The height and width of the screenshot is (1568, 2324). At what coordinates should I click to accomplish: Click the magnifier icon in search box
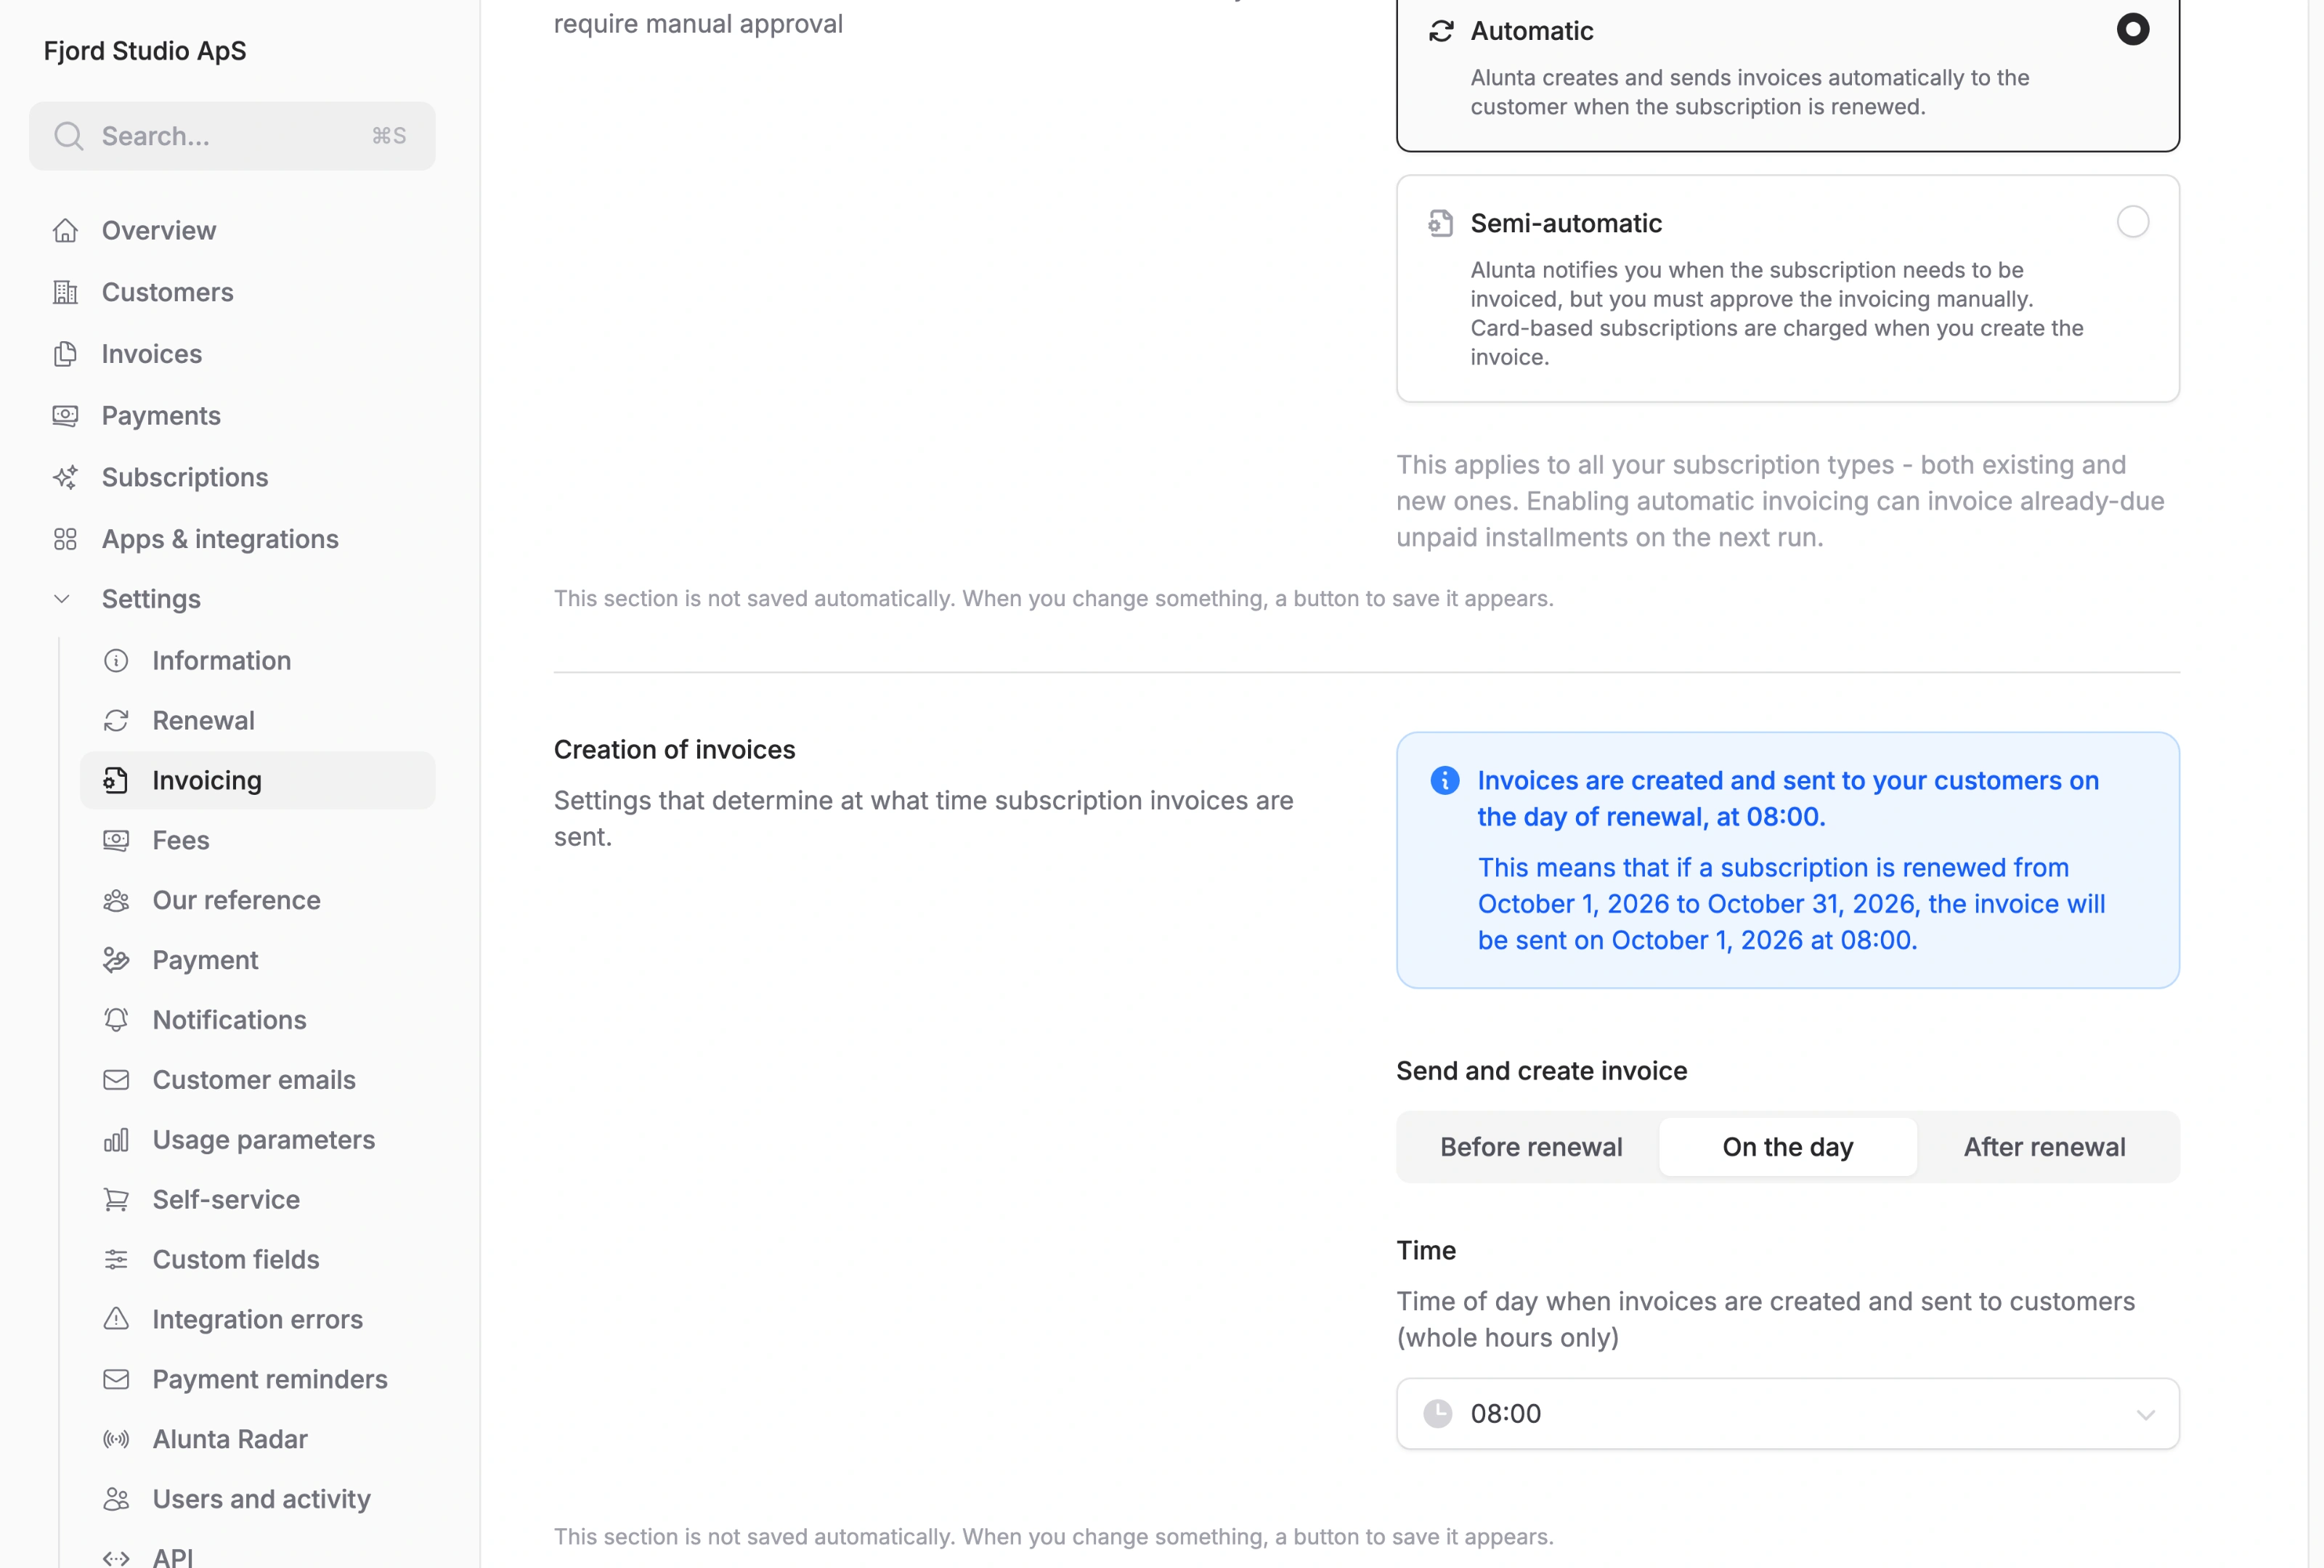(x=68, y=136)
